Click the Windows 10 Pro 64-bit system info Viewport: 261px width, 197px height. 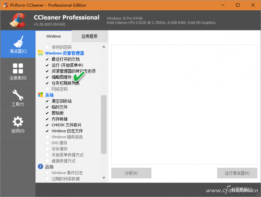pos(125,18)
